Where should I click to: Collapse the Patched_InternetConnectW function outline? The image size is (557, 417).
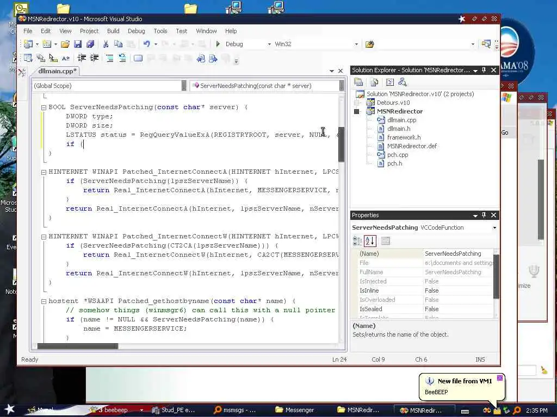[44, 237]
